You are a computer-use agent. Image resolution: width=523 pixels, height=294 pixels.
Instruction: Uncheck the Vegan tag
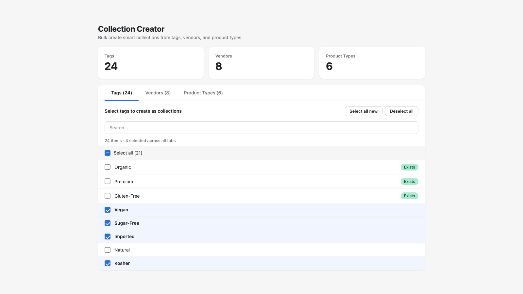[x=108, y=210]
